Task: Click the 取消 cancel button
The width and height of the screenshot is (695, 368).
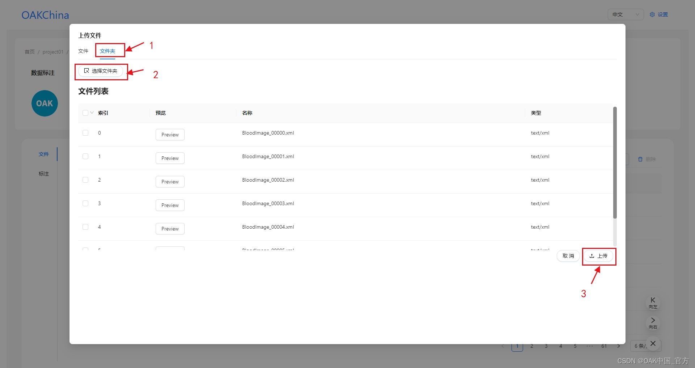Action: [x=568, y=256]
